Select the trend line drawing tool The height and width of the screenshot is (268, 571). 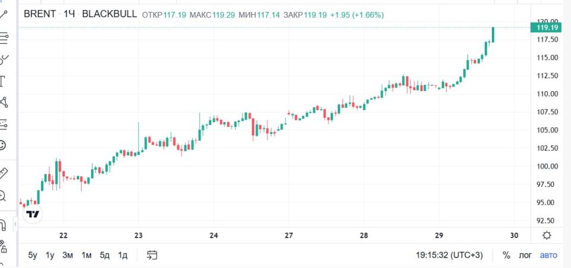click(4, 14)
